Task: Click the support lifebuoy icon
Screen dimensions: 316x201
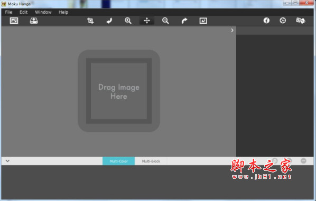Action: pos(283,21)
